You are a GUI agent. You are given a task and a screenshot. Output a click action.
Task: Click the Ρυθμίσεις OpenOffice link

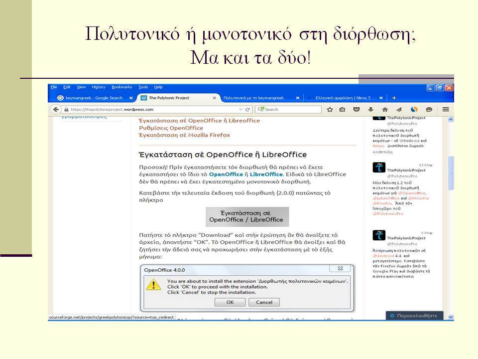pyautogui.click(x=171, y=128)
